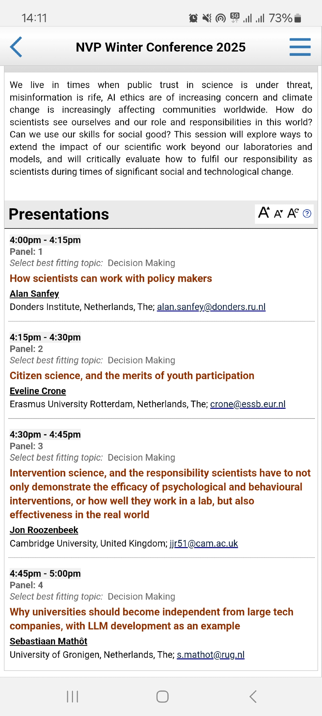The image size is (322, 716).
Task: Tap the jjr51@cam.ac.uk email link
Action: [x=204, y=543]
